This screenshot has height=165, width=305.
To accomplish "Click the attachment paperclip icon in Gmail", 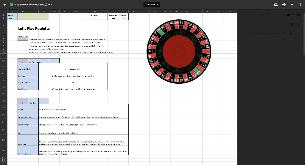I will click(x=252, y=34).
